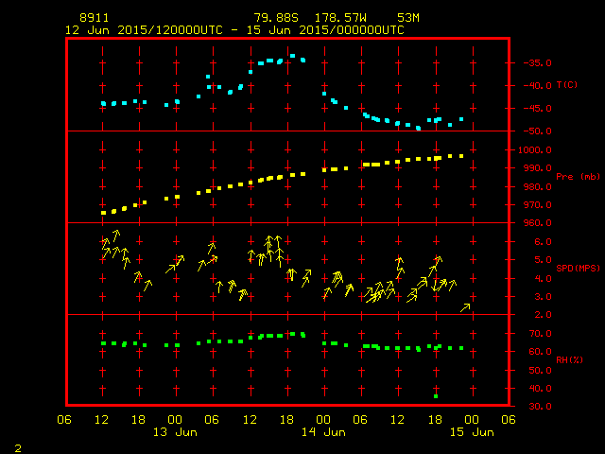This screenshot has height=454, width=605.
Task: Click the 13 Jun date label
Action: pyautogui.click(x=175, y=432)
